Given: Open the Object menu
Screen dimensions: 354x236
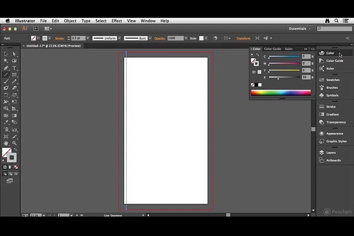Looking at the screenshot, I should (70, 21).
